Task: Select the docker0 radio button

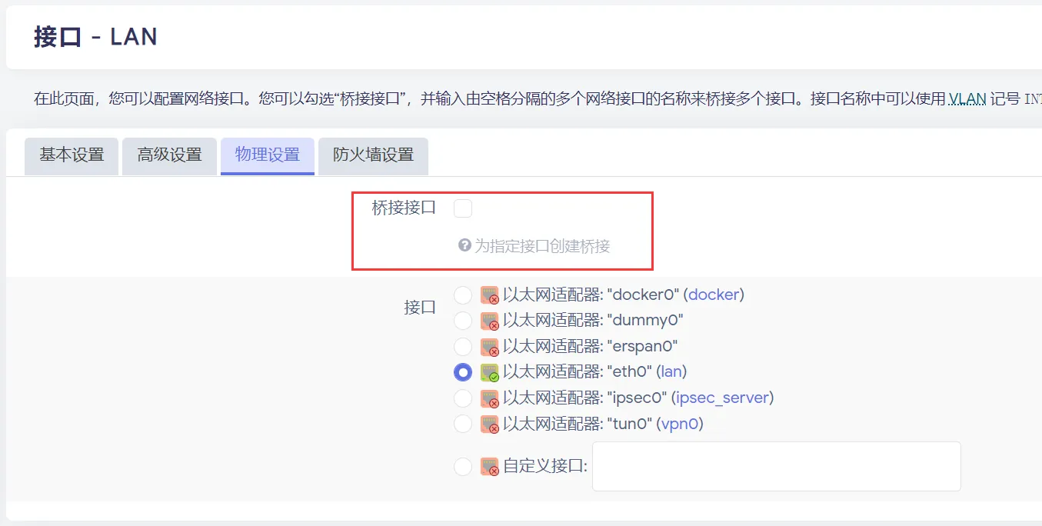Action: tap(463, 295)
